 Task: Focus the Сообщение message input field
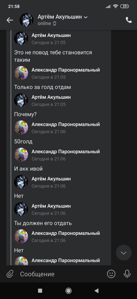click(x=61, y=274)
